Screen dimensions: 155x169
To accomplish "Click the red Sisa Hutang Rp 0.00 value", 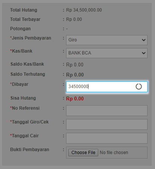I will point(75,98).
